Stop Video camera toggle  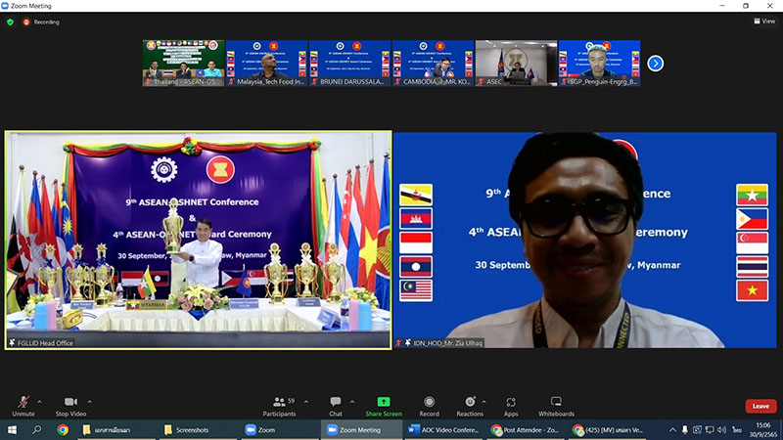[x=69, y=405]
